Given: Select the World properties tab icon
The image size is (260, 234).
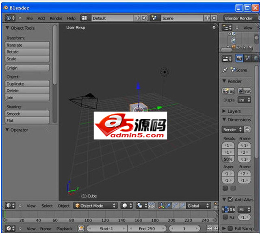Looking at the screenshot, I should tap(256, 58).
